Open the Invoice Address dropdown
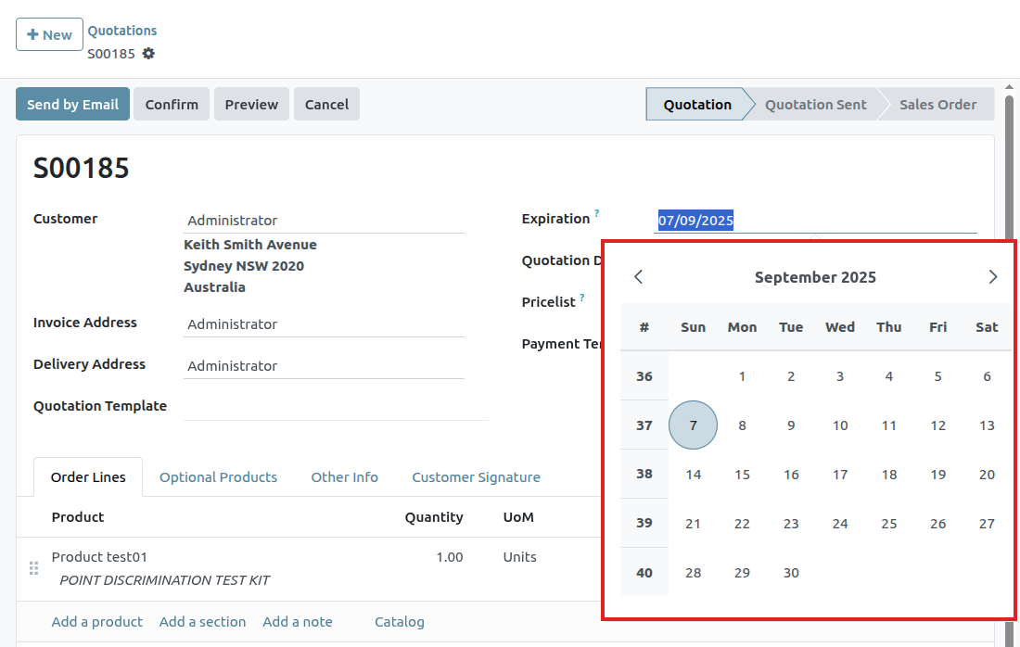1020x647 pixels. [x=323, y=324]
